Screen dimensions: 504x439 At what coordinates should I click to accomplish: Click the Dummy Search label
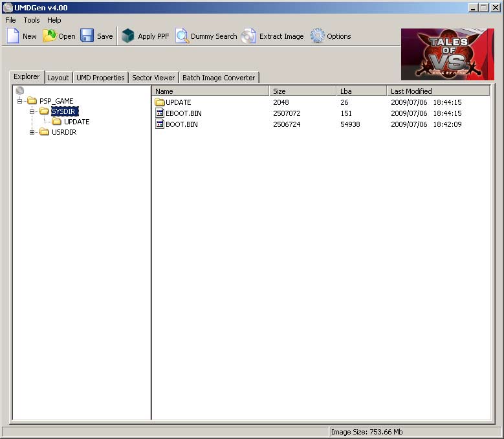point(214,36)
